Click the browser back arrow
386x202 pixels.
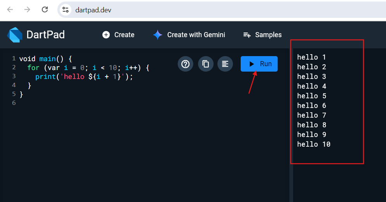pos(10,10)
